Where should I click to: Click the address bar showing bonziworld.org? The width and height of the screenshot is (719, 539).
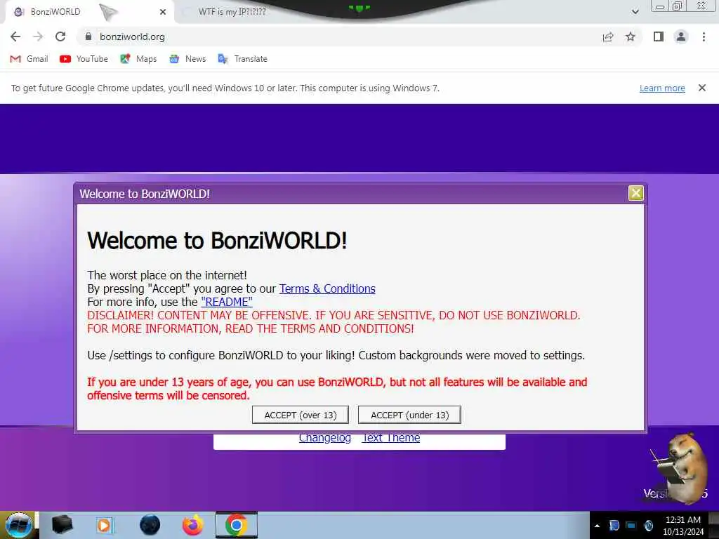[339, 36]
